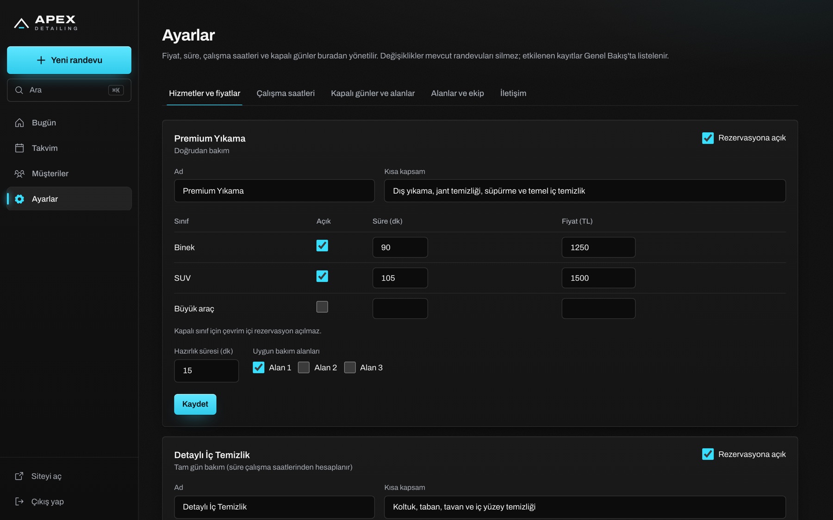Click the Binek price field showing 1250
The height and width of the screenshot is (520, 833).
tap(598, 247)
